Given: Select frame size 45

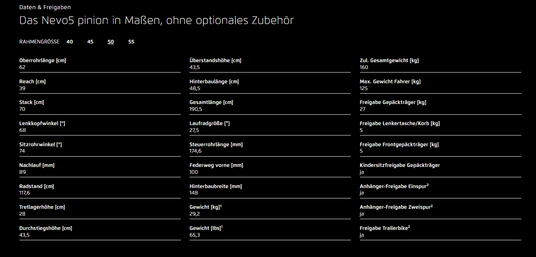Looking at the screenshot, I should [90, 42].
